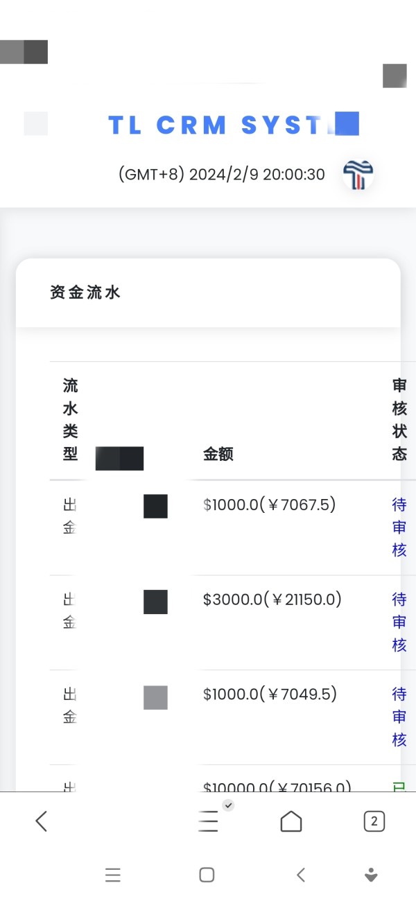Image resolution: width=416 pixels, height=901 pixels.
Task: Tap the GMT+8 date and time text
Action: (222, 175)
